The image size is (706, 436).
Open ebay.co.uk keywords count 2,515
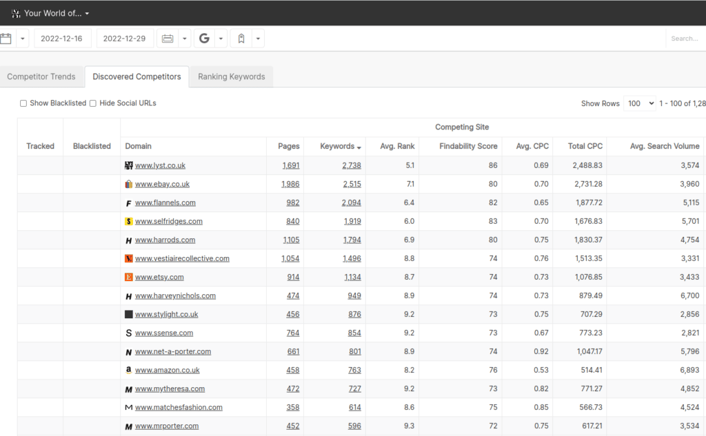[352, 184]
